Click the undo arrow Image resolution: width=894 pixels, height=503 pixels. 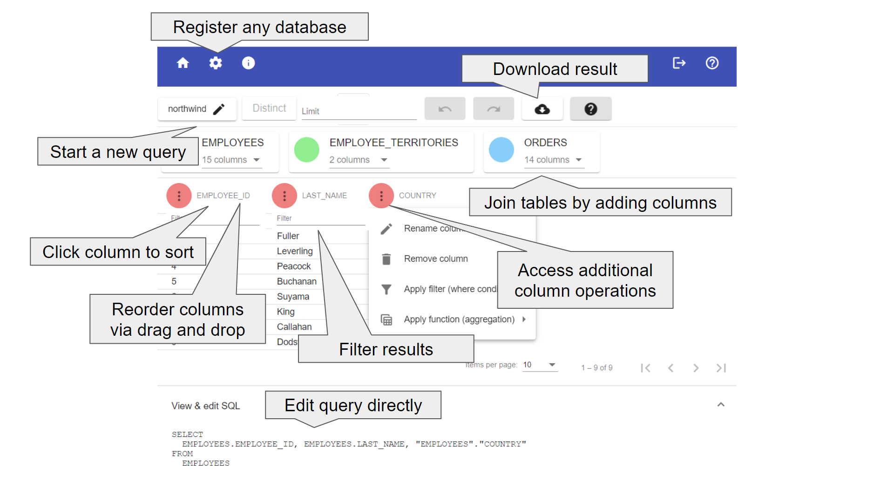(x=445, y=109)
